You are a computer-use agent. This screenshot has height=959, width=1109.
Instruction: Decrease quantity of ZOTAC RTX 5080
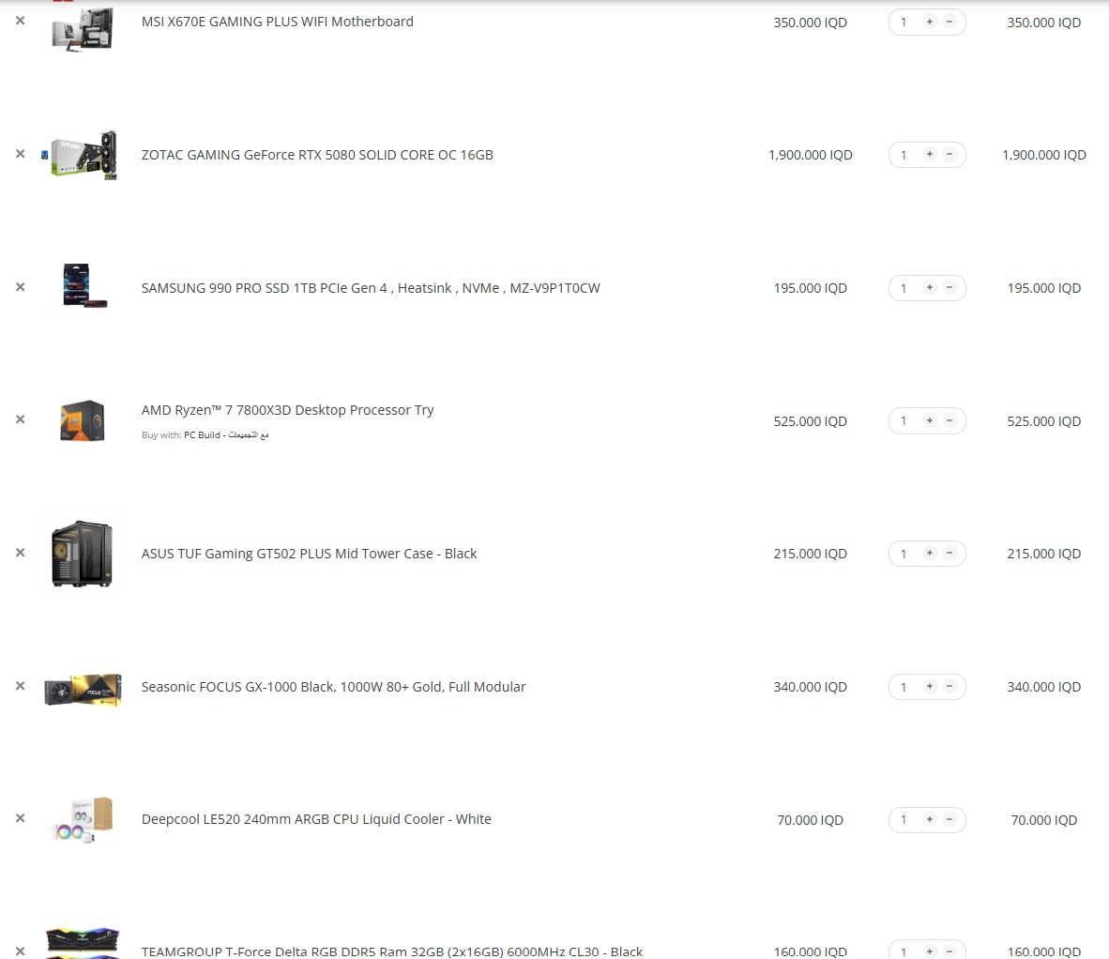coord(949,154)
